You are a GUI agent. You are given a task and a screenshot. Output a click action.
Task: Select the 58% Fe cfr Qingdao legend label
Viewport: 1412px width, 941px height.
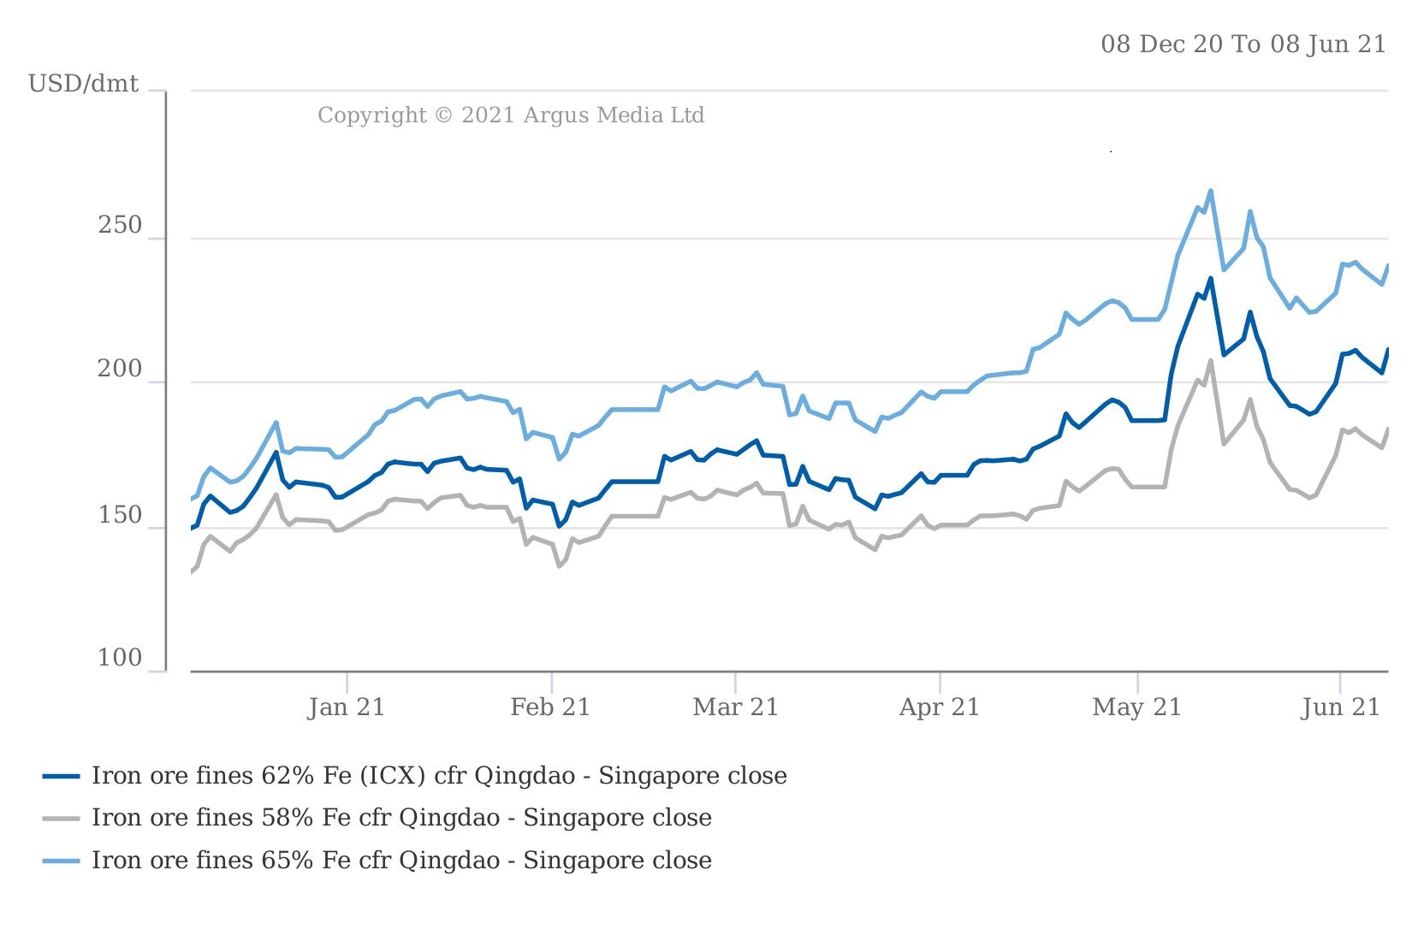[401, 818]
